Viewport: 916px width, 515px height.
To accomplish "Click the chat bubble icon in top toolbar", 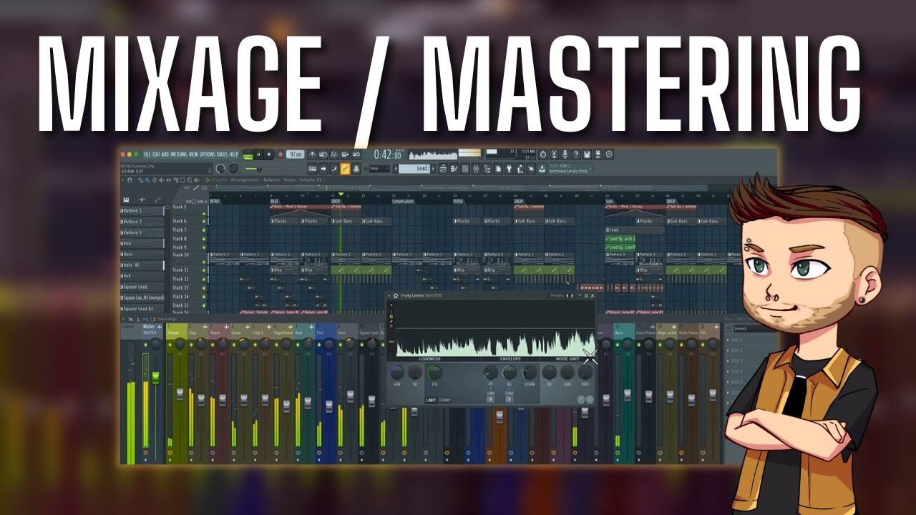I will (609, 154).
